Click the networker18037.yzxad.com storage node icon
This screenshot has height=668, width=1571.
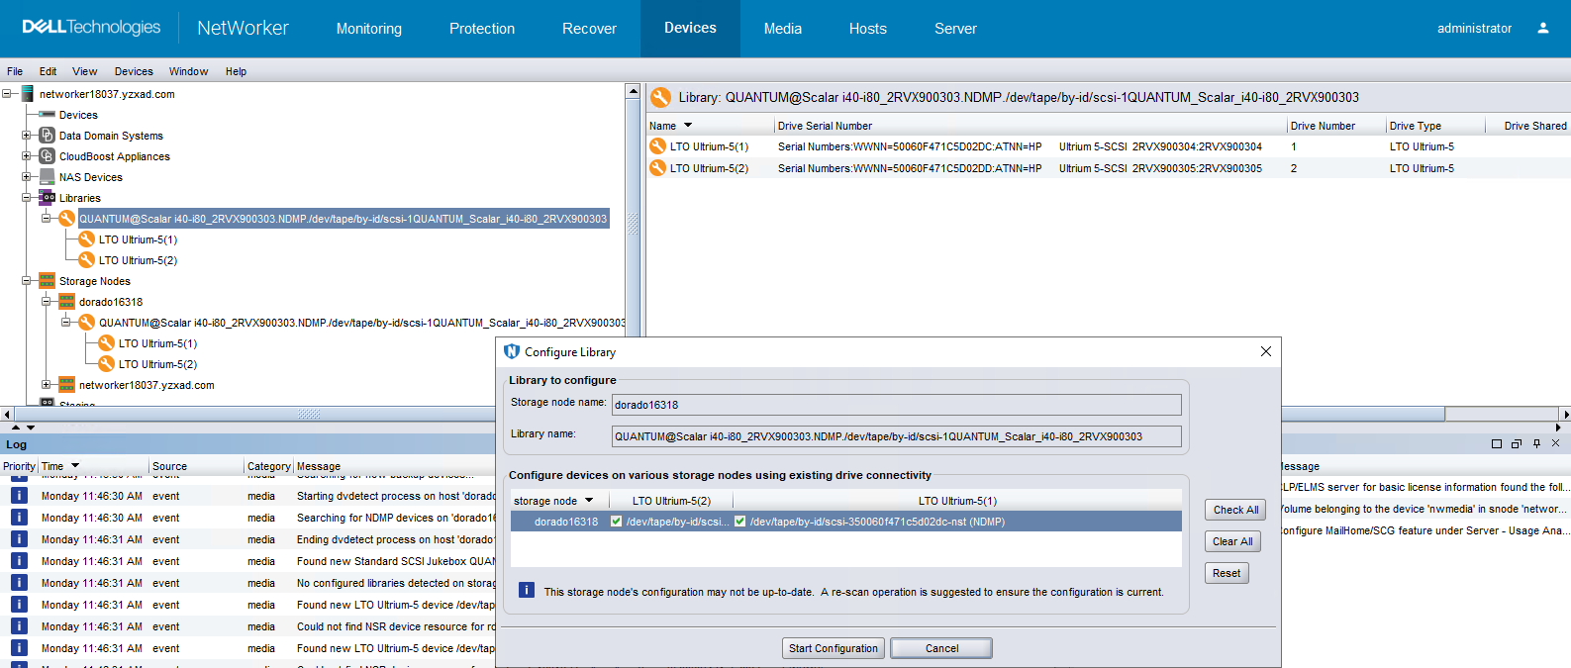tap(66, 385)
